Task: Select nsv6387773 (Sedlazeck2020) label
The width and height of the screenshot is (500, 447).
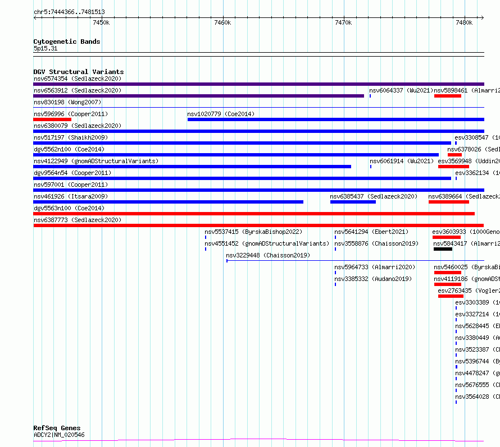Action: click(x=78, y=220)
